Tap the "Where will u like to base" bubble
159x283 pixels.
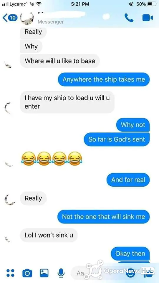60,61
